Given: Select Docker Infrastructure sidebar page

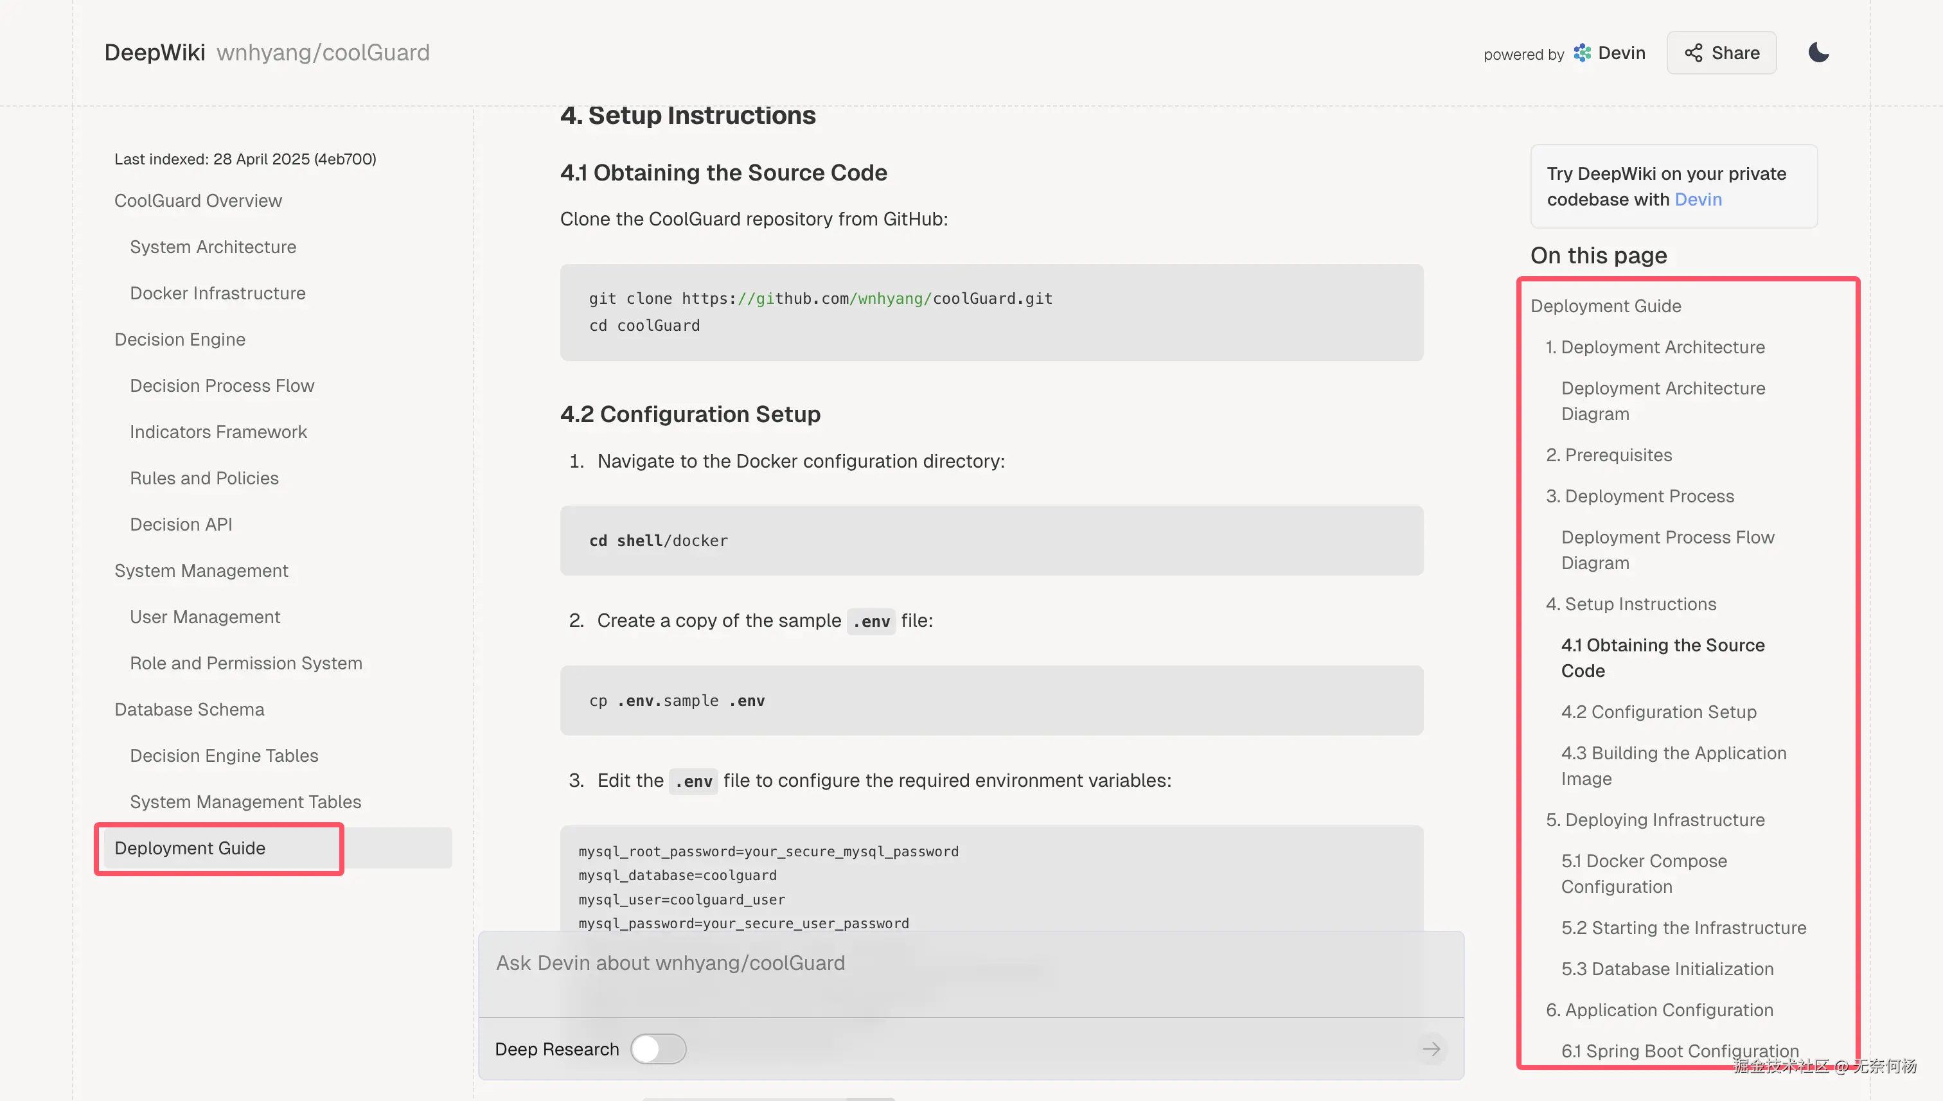Looking at the screenshot, I should (x=218, y=294).
